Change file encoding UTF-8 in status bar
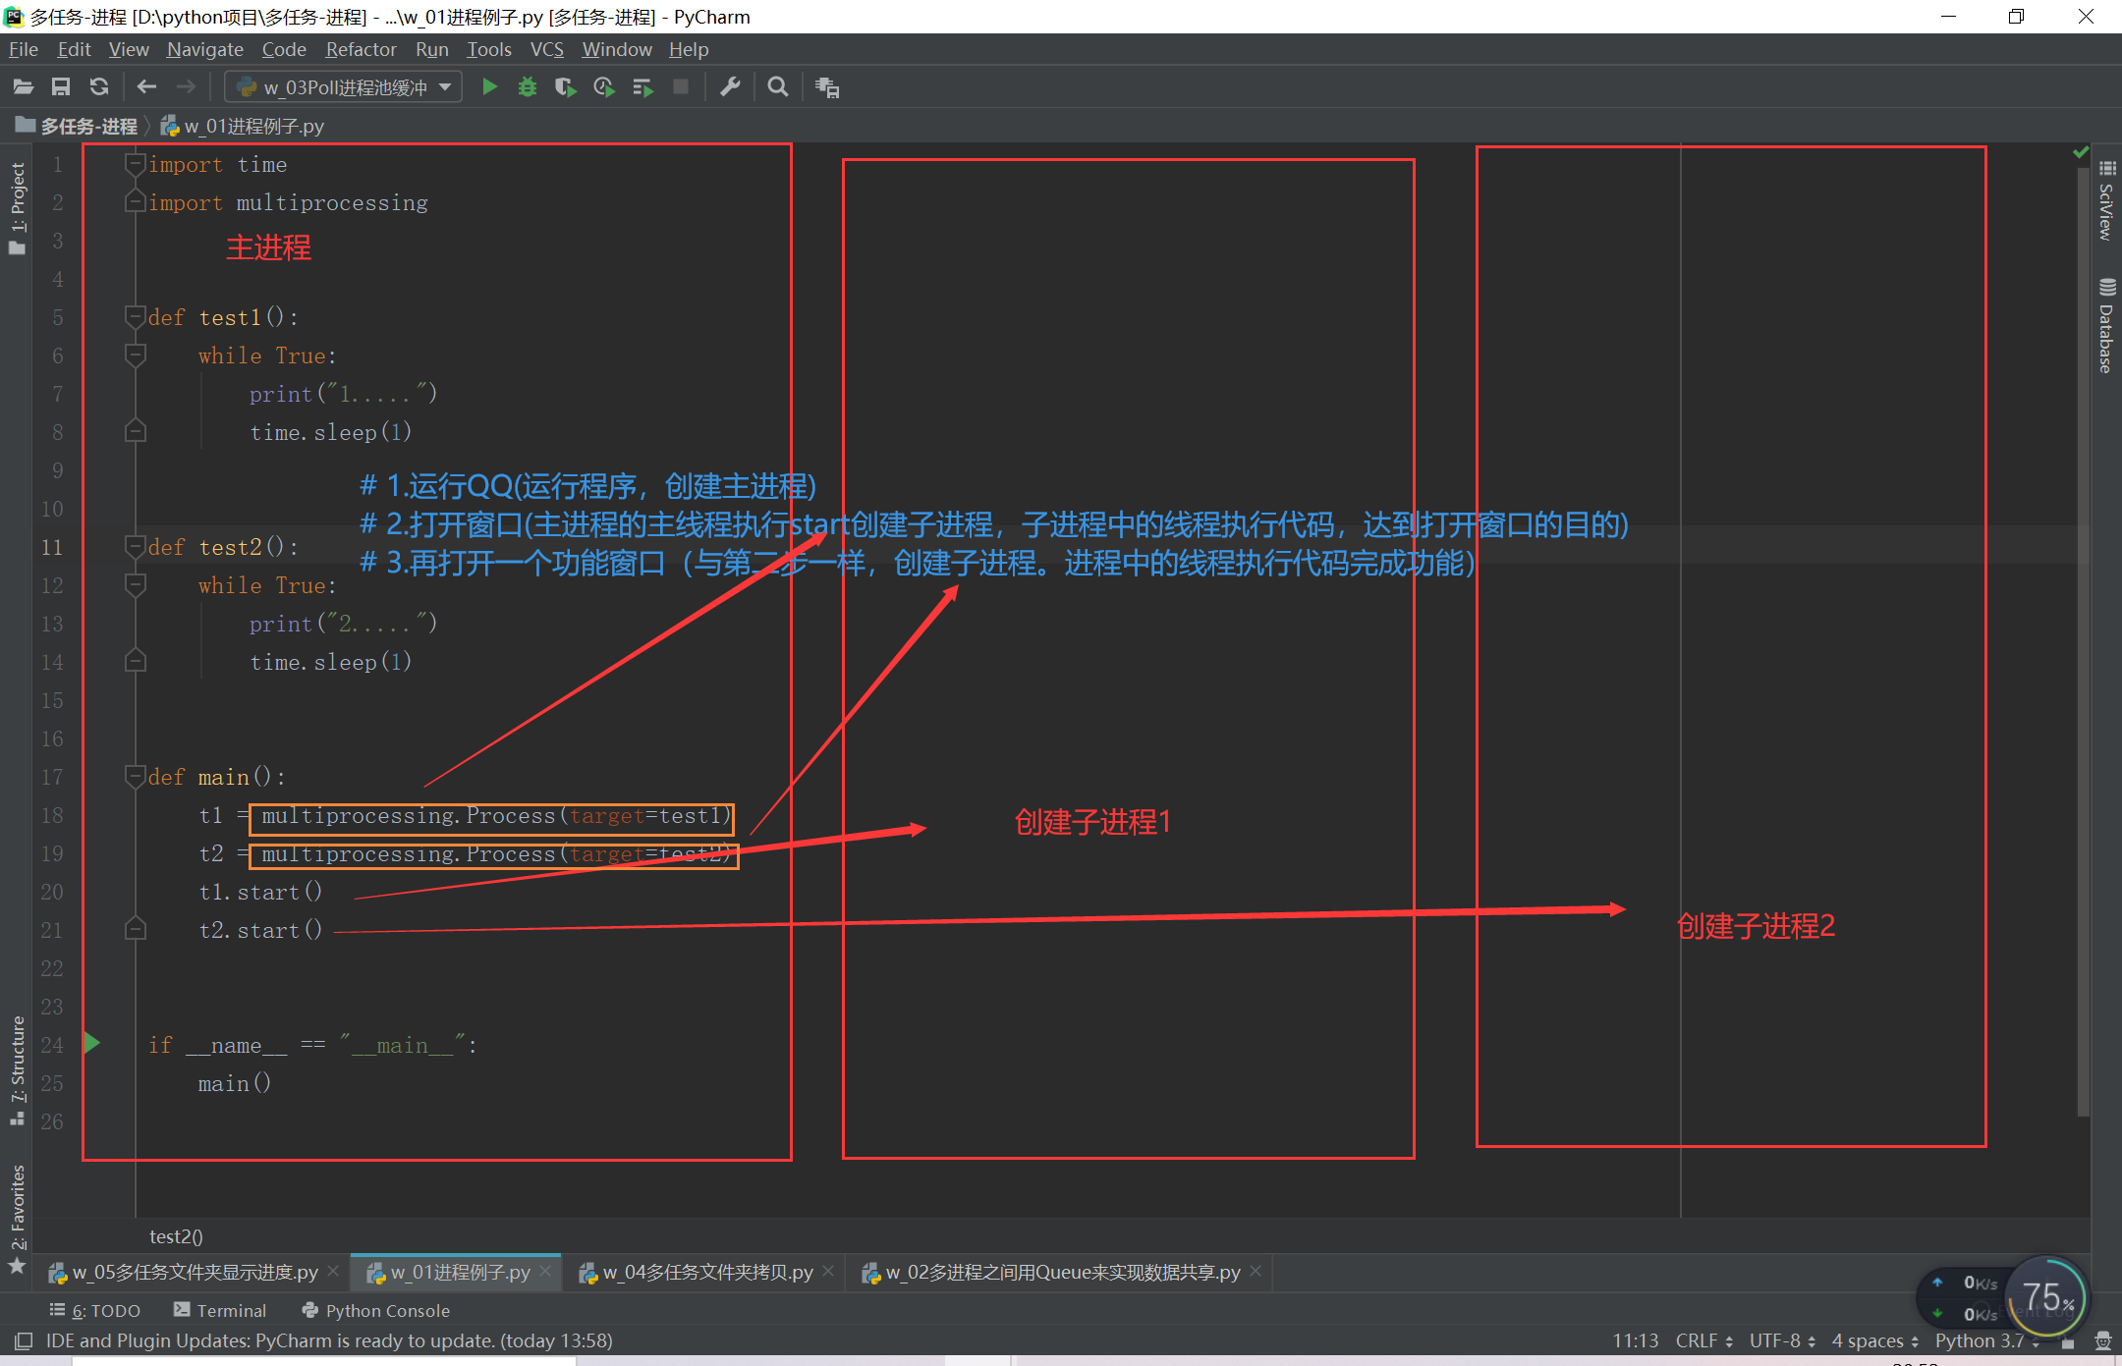Image resolution: width=2122 pixels, height=1366 pixels. pyautogui.click(x=1782, y=1340)
